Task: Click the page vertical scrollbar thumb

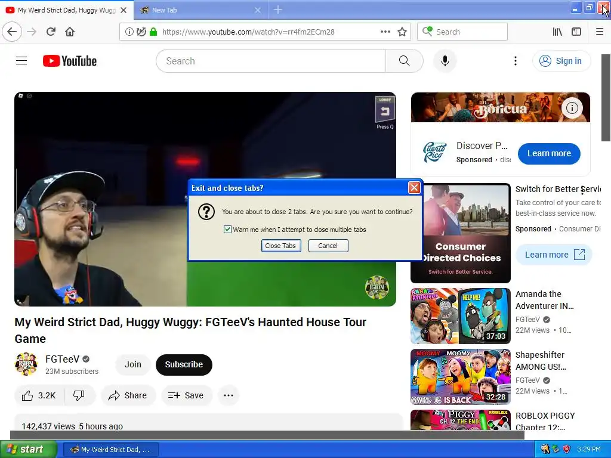Action: click(606, 98)
